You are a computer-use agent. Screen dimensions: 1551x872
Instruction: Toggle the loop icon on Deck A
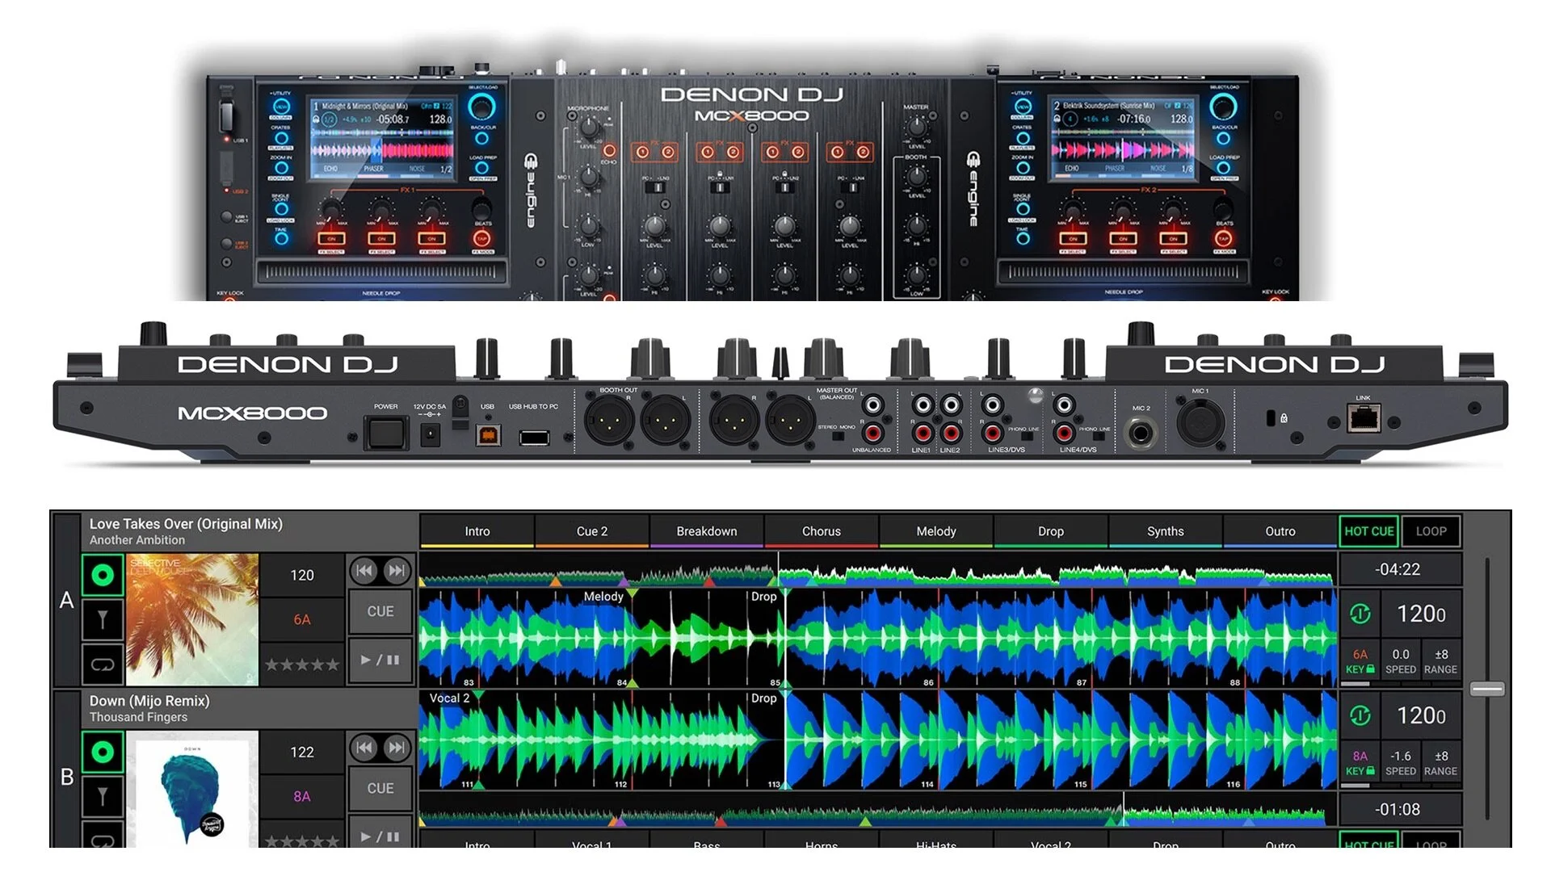[103, 664]
